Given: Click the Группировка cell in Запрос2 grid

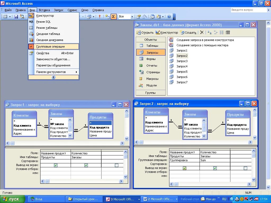Looking at the screenshot, I should (184, 160).
